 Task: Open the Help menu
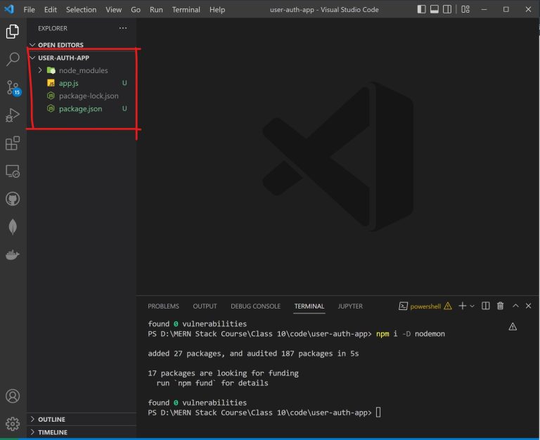(217, 10)
